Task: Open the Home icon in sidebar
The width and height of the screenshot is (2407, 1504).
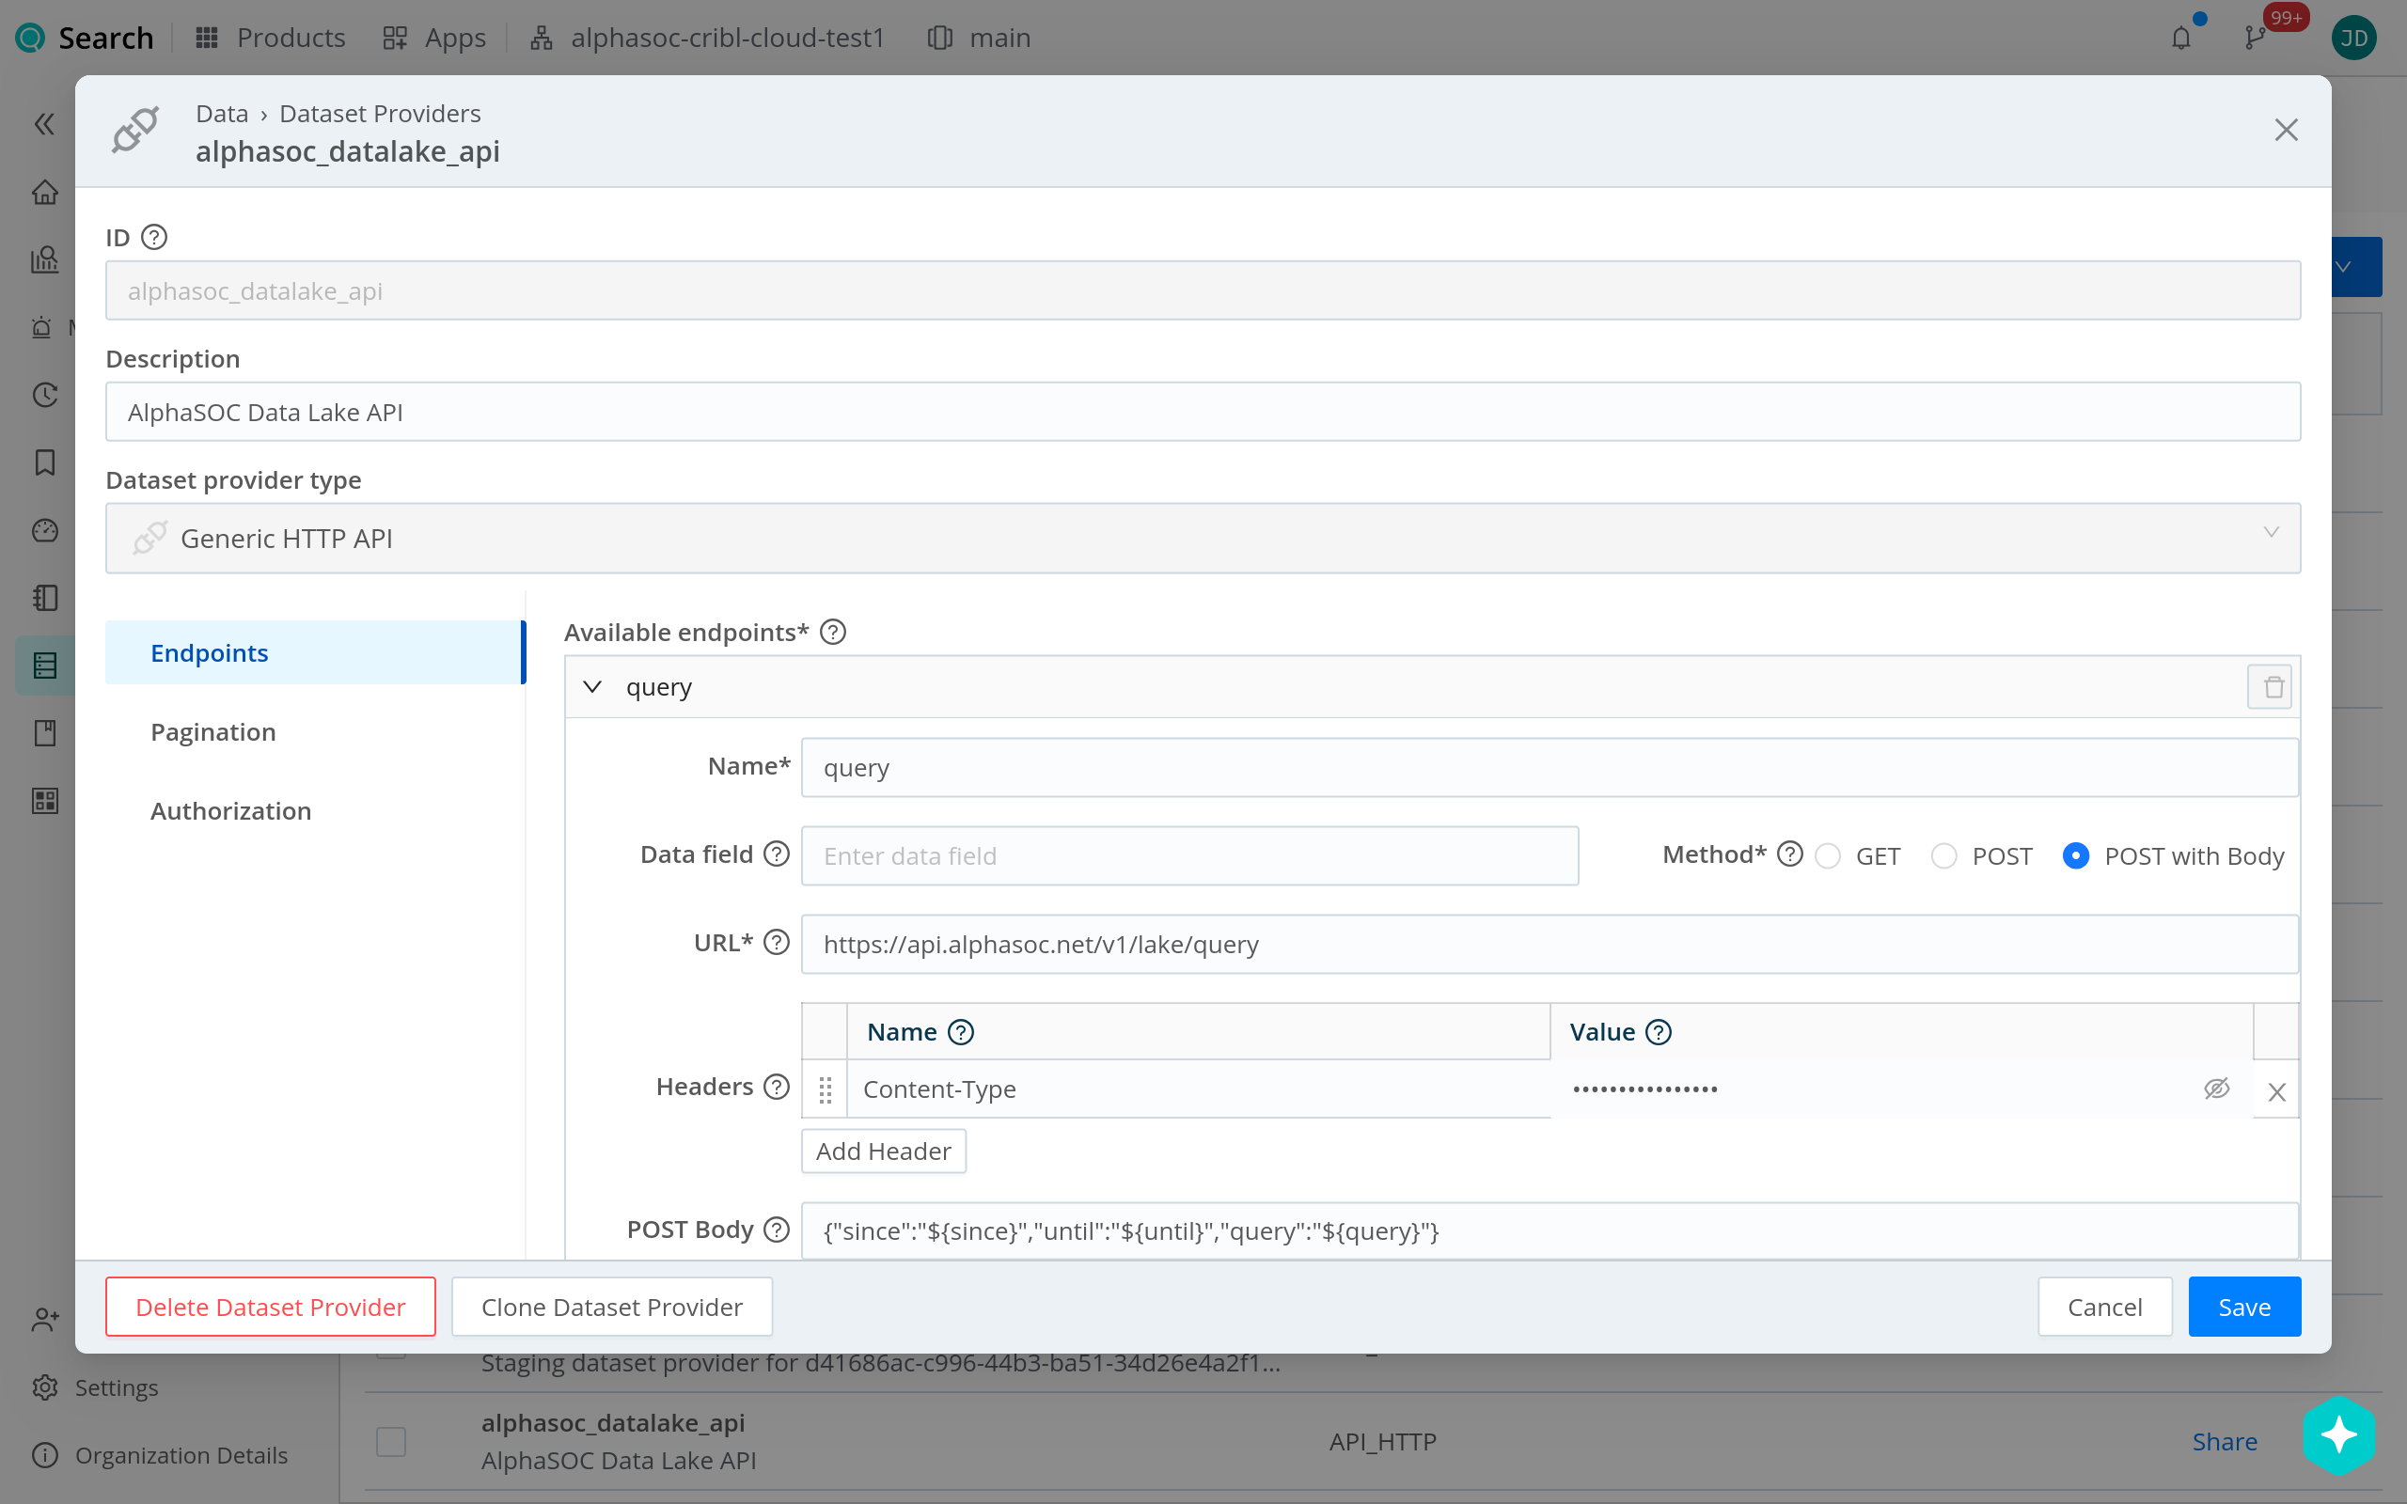Action: [x=45, y=192]
